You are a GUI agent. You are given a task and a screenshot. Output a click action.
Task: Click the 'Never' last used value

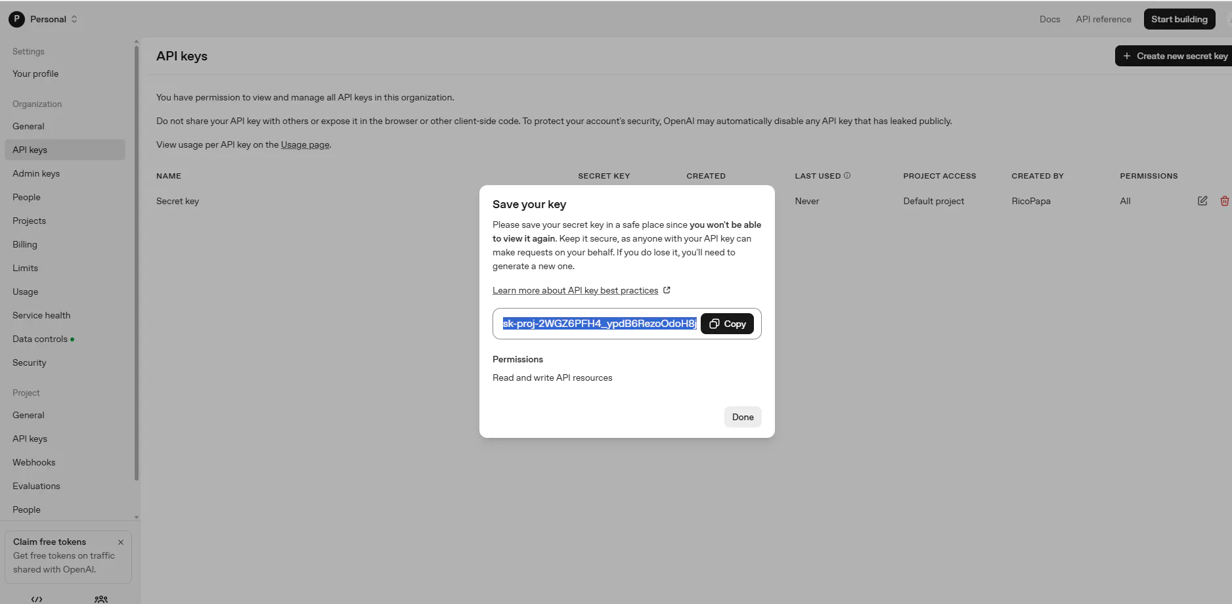[806, 201]
